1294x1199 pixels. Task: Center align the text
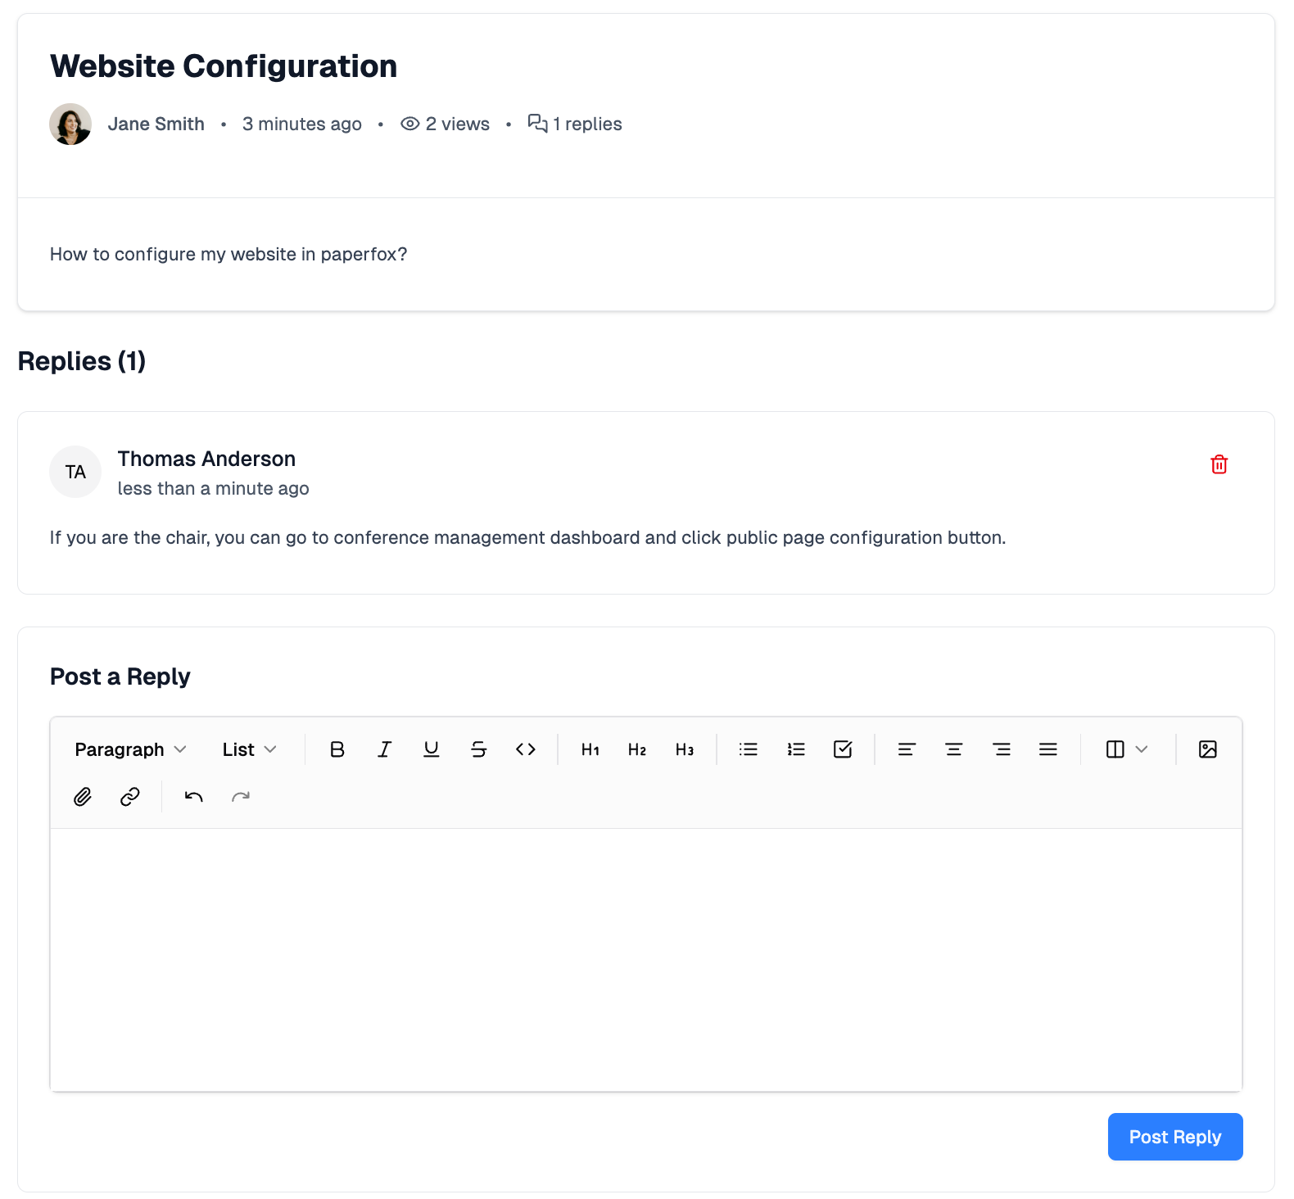[953, 749]
